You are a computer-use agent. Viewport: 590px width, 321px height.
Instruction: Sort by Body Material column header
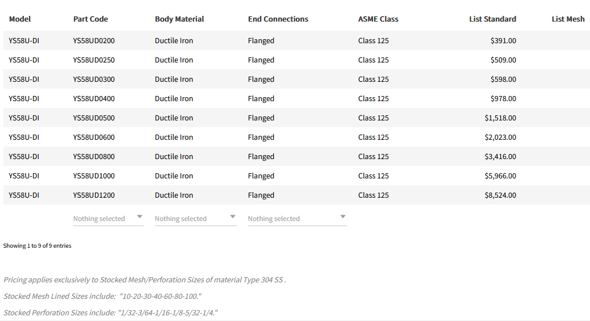(x=179, y=19)
